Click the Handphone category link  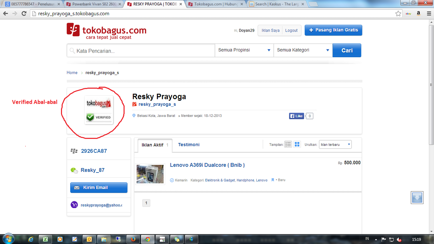coord(245,180)
